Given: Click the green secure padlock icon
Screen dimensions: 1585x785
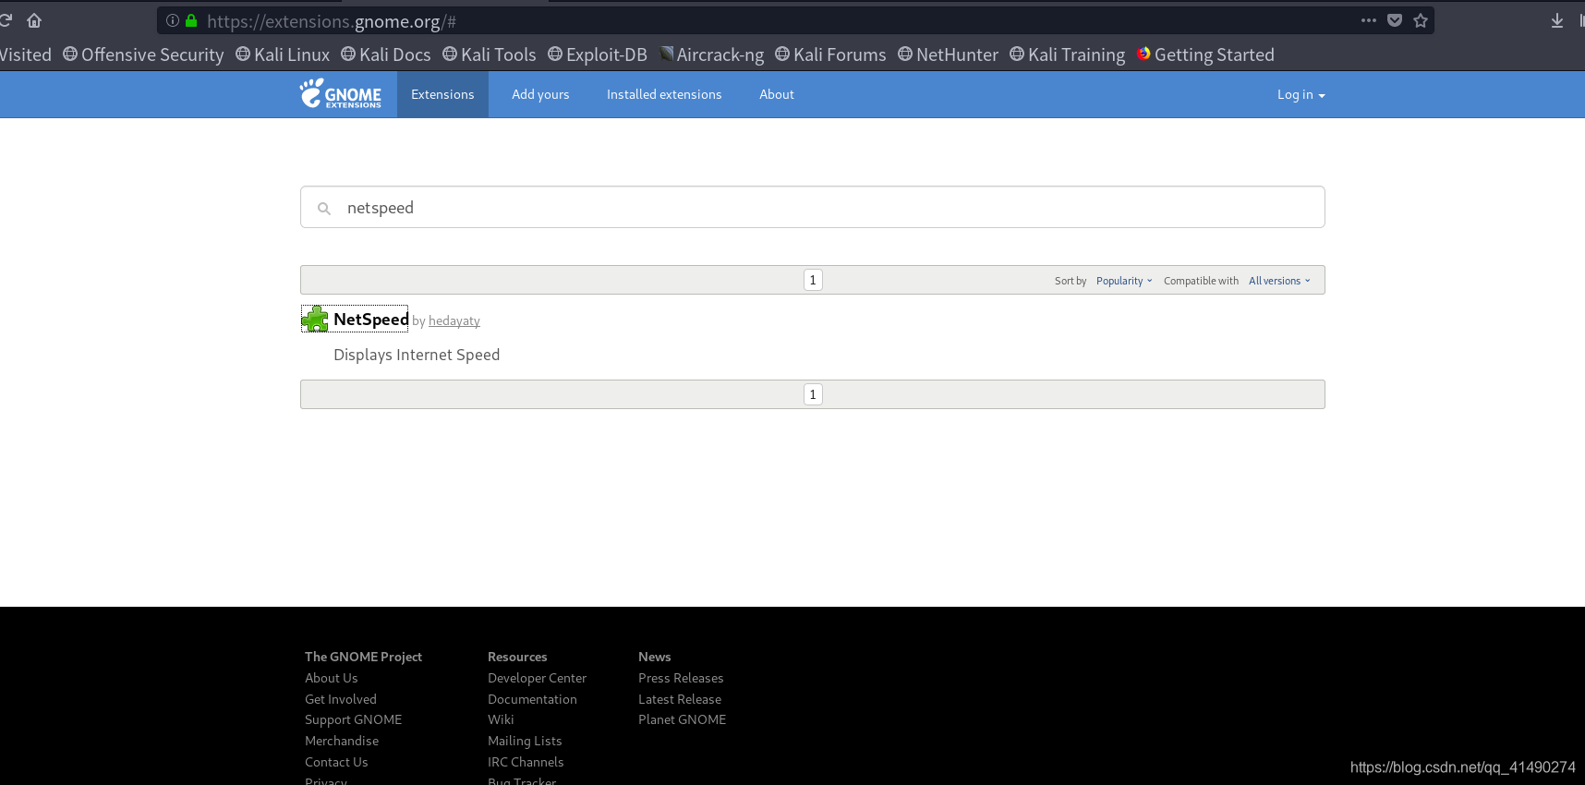Looking at the screenshot, I should coord(191,20).
